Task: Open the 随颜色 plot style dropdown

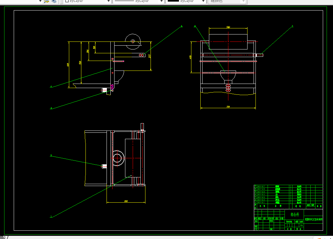Action: pos(244,1)
